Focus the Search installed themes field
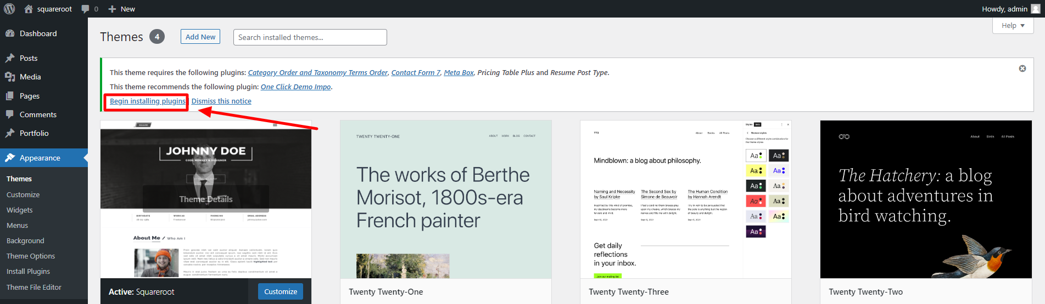The width and height of the screenshot is (1045, 304). point(310,37)
